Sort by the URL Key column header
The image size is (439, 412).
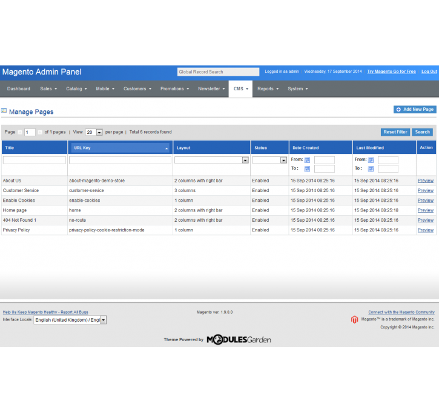coord(120,148)
